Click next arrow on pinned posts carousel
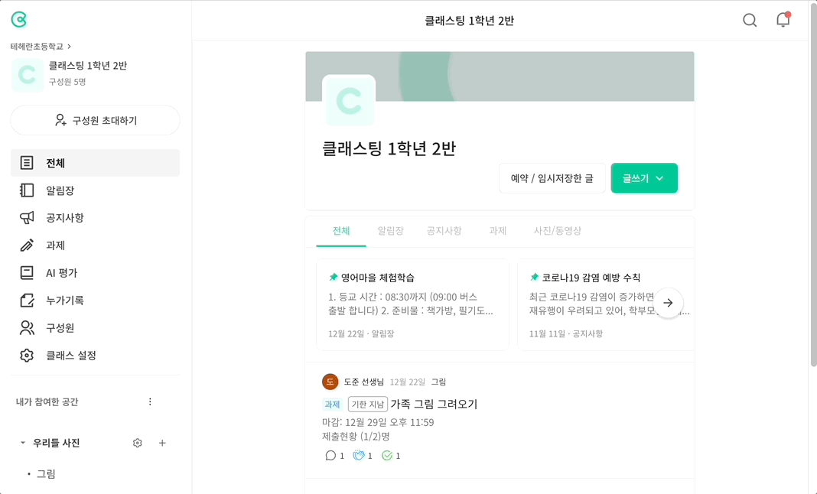This screenshot has width=817, height=494. coord(668,303)
